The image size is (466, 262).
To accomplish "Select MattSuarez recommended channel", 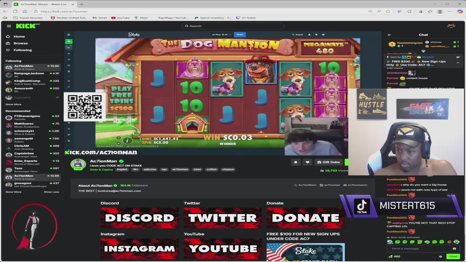I will coord(32,125).
